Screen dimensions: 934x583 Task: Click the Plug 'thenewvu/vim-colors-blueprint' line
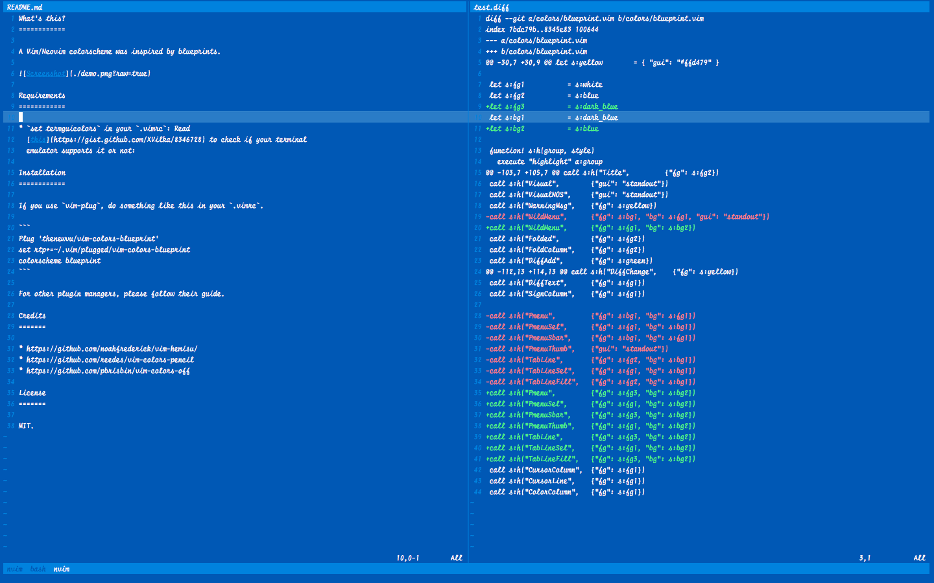click(88, 238)
